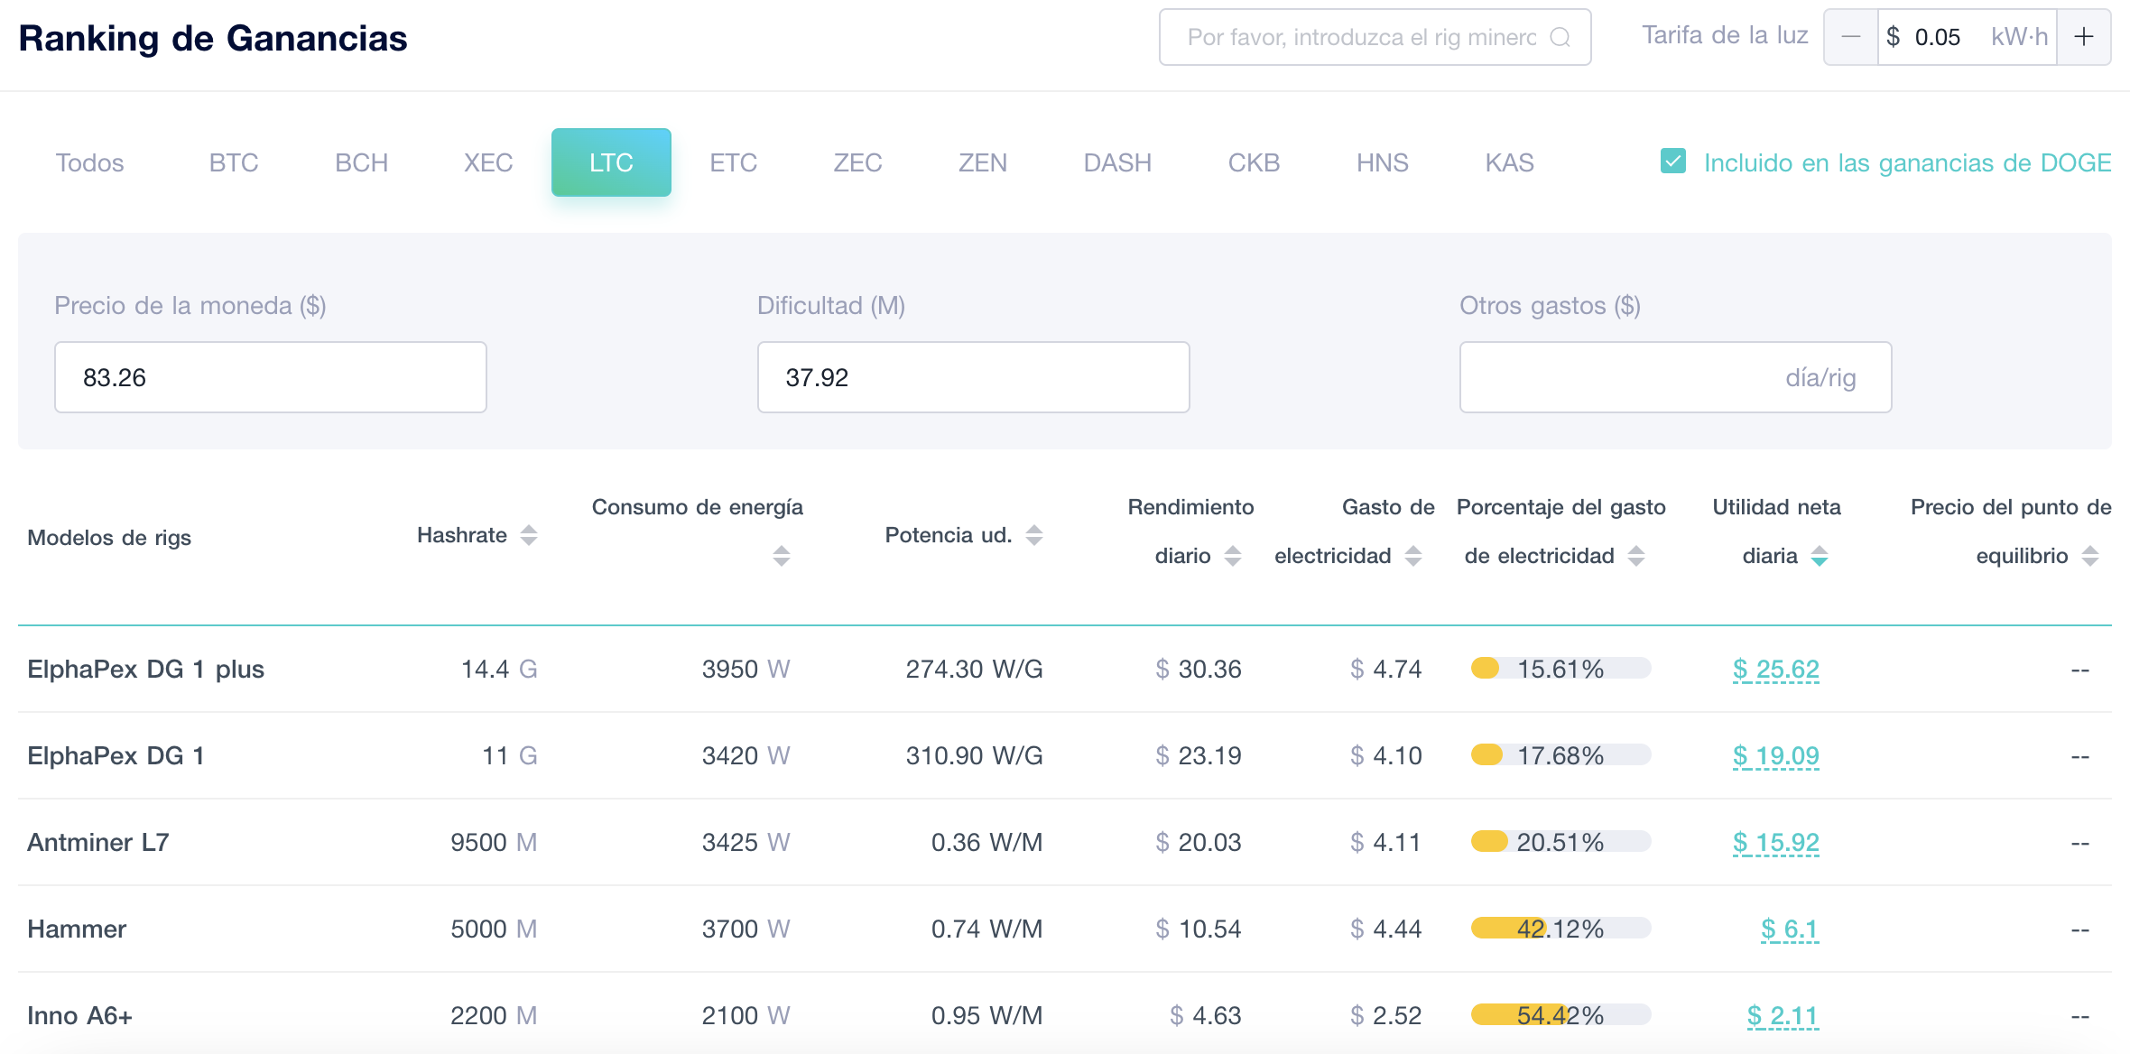Viewport: 2130px width, 1054px height.
Task: Click the Otros gastos día/rig field
Action: (x=1675, y=377)
